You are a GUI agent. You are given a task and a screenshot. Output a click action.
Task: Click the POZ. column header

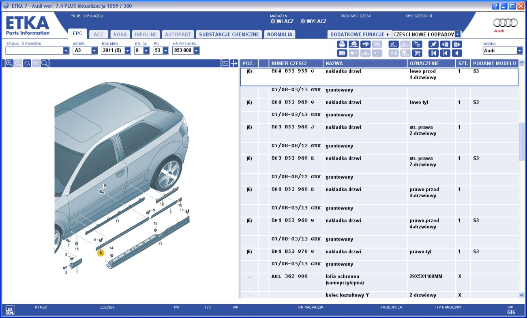pyautogui.click(x=249, y=63)
